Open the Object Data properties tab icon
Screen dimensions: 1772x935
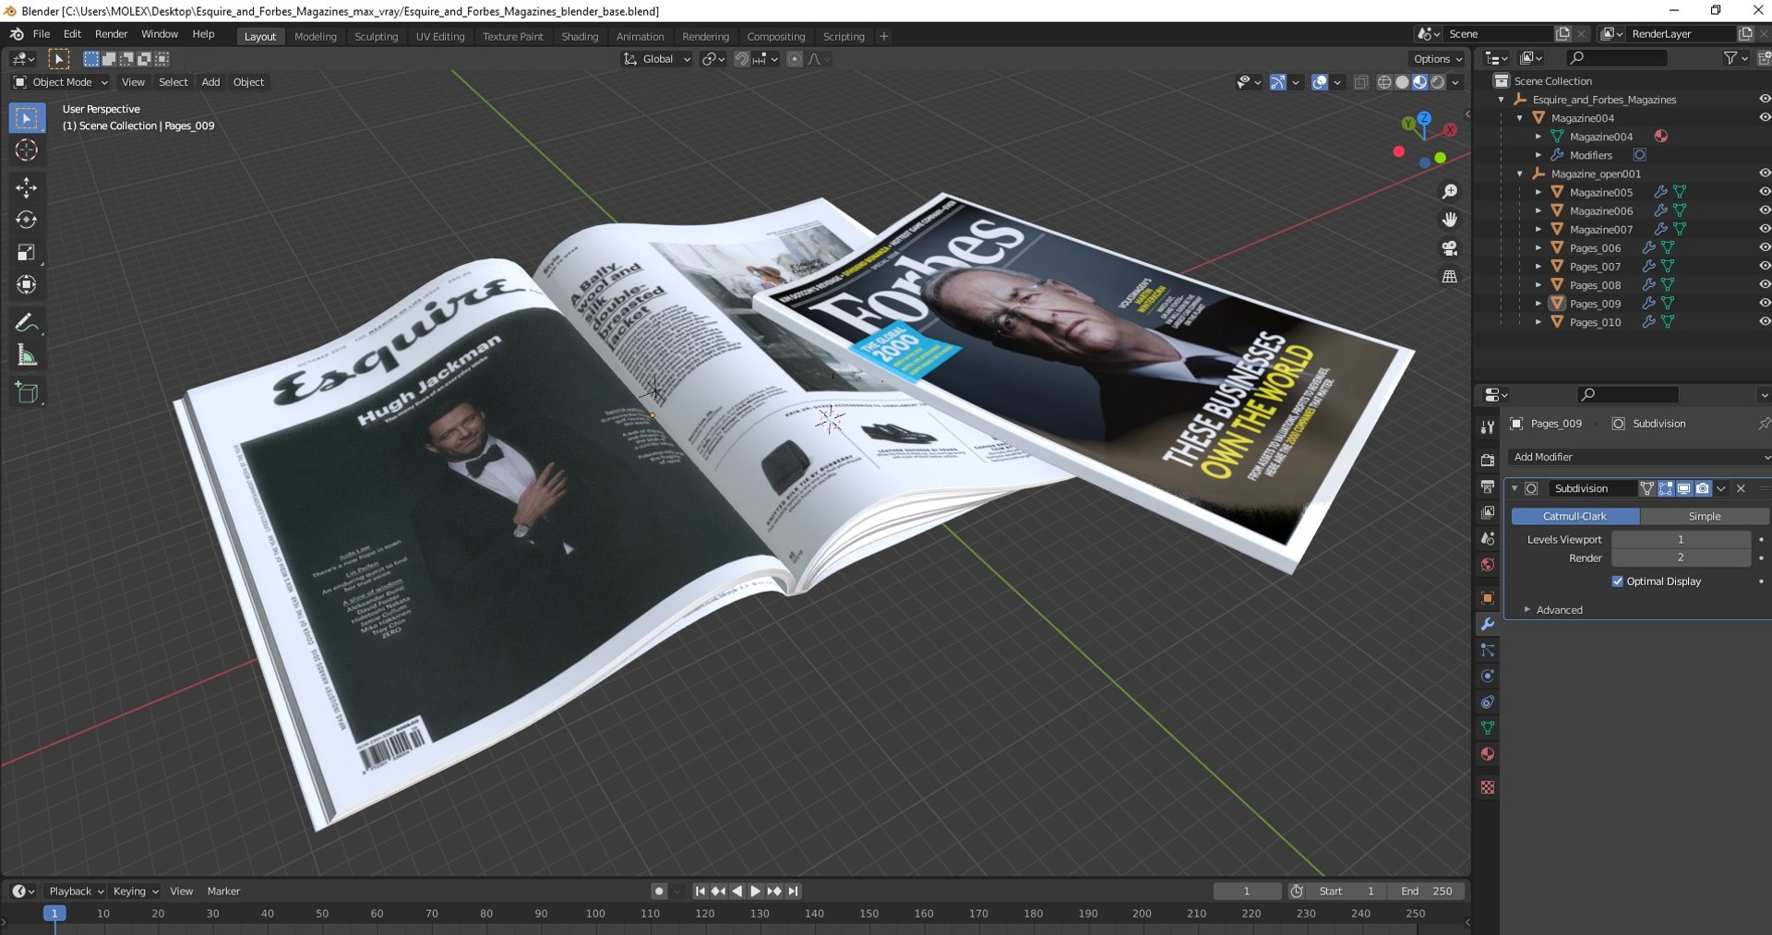[x=1488, y=728]
